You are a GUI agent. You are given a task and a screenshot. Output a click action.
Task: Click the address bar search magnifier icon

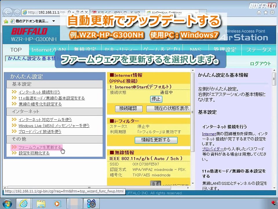point(69,12)
